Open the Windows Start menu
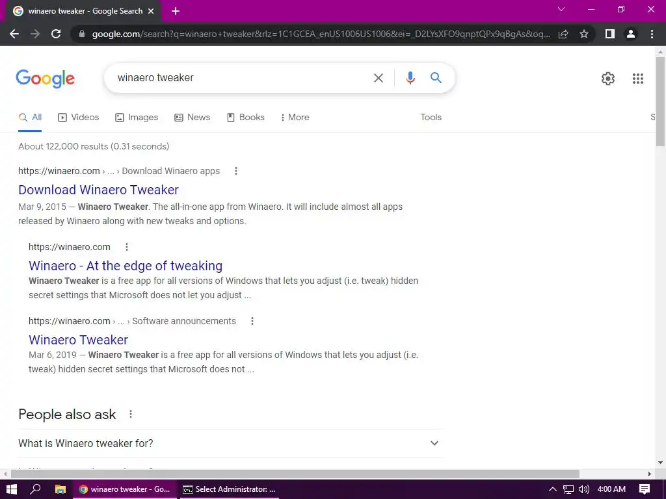This screenshot has width=666, height=499. click(x=12, y=489)
